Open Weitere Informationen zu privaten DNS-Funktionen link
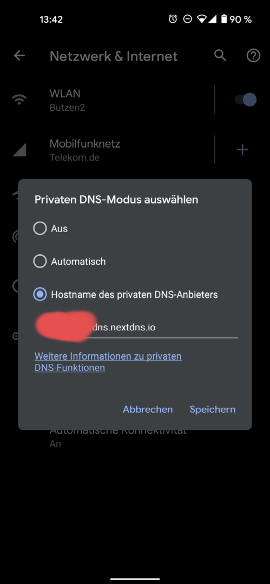The height and width of the screenshot is (584, 270). pyautogui.click(x=108, y=362)
